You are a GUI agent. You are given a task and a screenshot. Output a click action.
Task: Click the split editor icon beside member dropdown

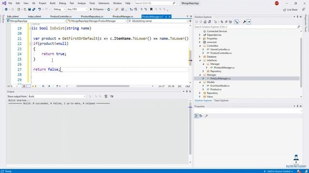click(x=190, y=21)
